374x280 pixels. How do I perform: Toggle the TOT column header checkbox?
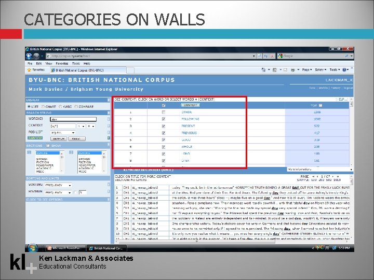[320, 105]
